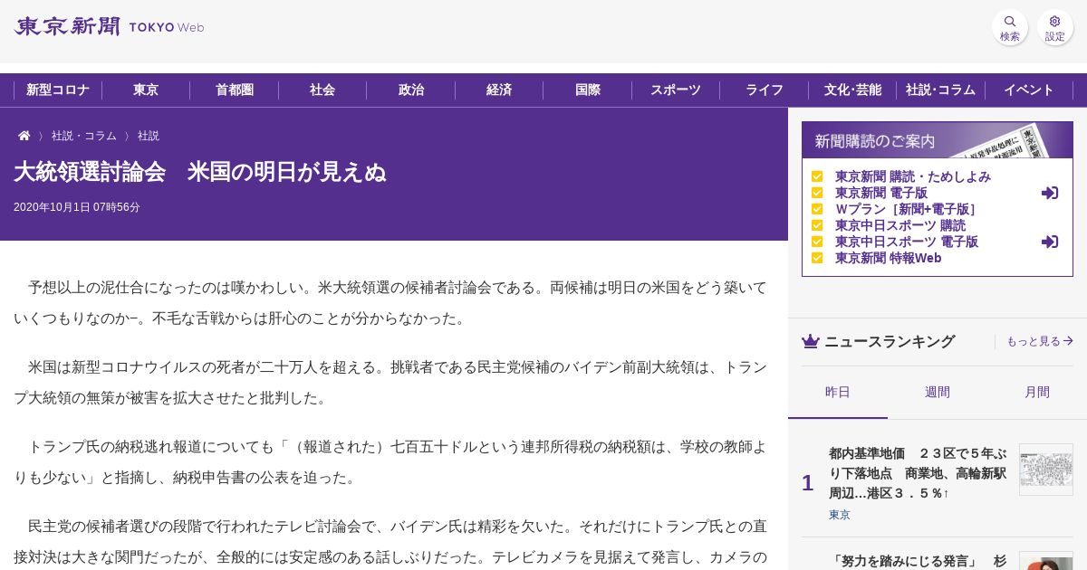Screen dimensions: 1087x570
Task: Open the 設定 gear settings icon
Action: [x=1055, y=27]
